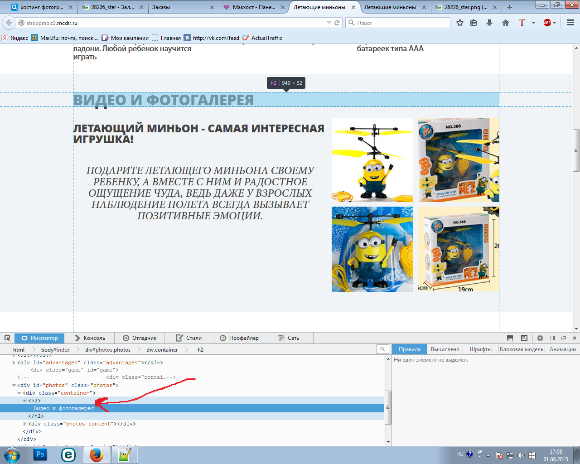Click the browser back button
580x464 pixels.
[9, 23]
